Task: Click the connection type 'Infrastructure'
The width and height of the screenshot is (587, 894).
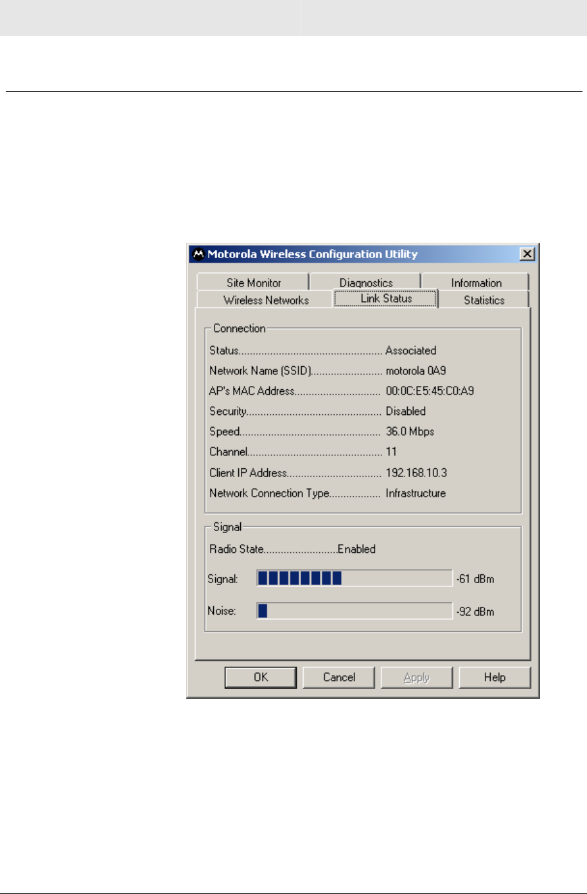Action: pos(416,493)
